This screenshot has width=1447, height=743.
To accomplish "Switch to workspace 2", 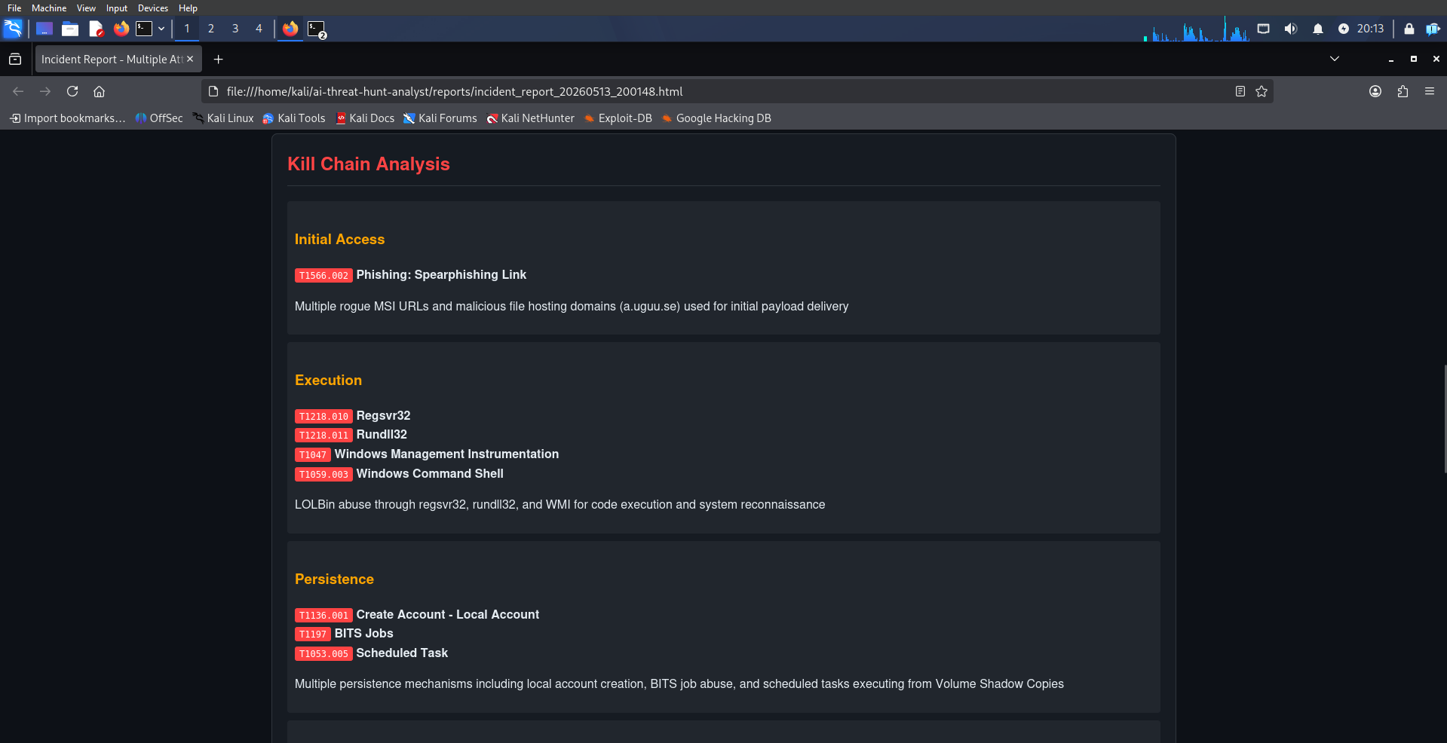I will (x=211, y=29).
